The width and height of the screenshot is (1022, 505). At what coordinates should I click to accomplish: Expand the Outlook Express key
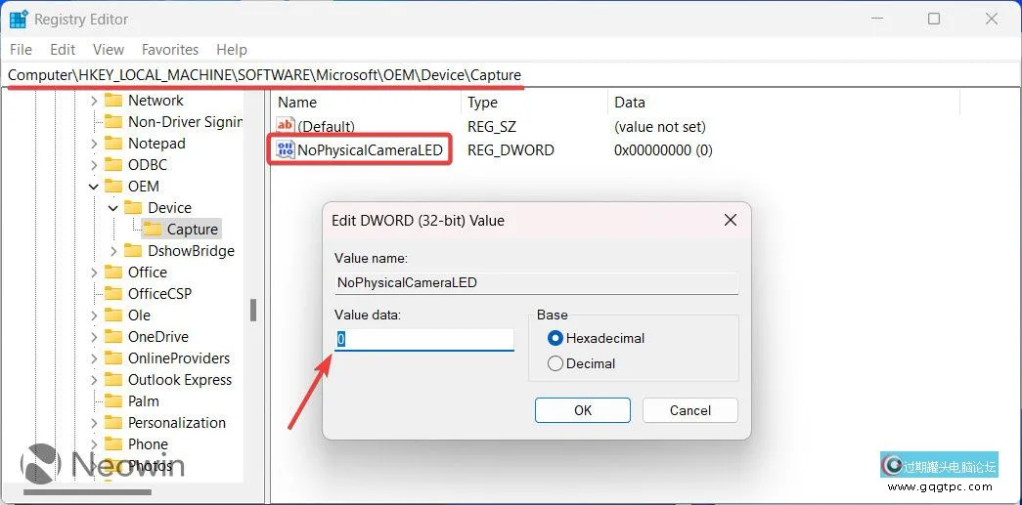[94, 380]
